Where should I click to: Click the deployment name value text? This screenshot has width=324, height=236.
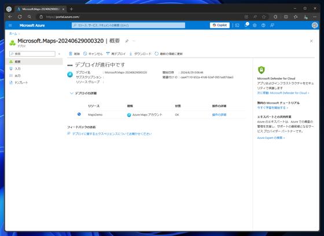click(x=126, y=72)
